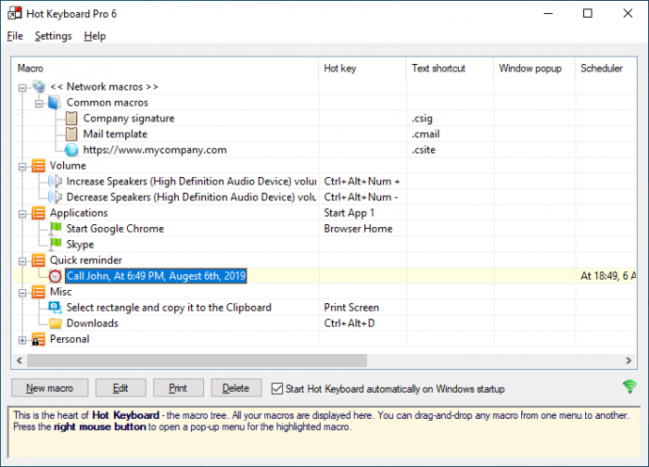
Task: Click the Network macros globe icon
Action: click(x=39, y=87)
